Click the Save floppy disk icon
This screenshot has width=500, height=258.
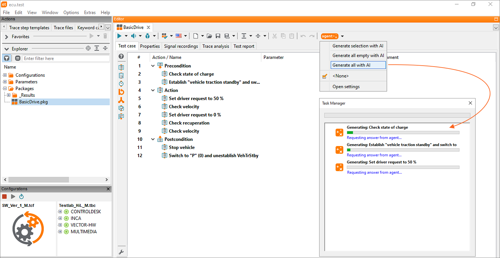[218, 36]
